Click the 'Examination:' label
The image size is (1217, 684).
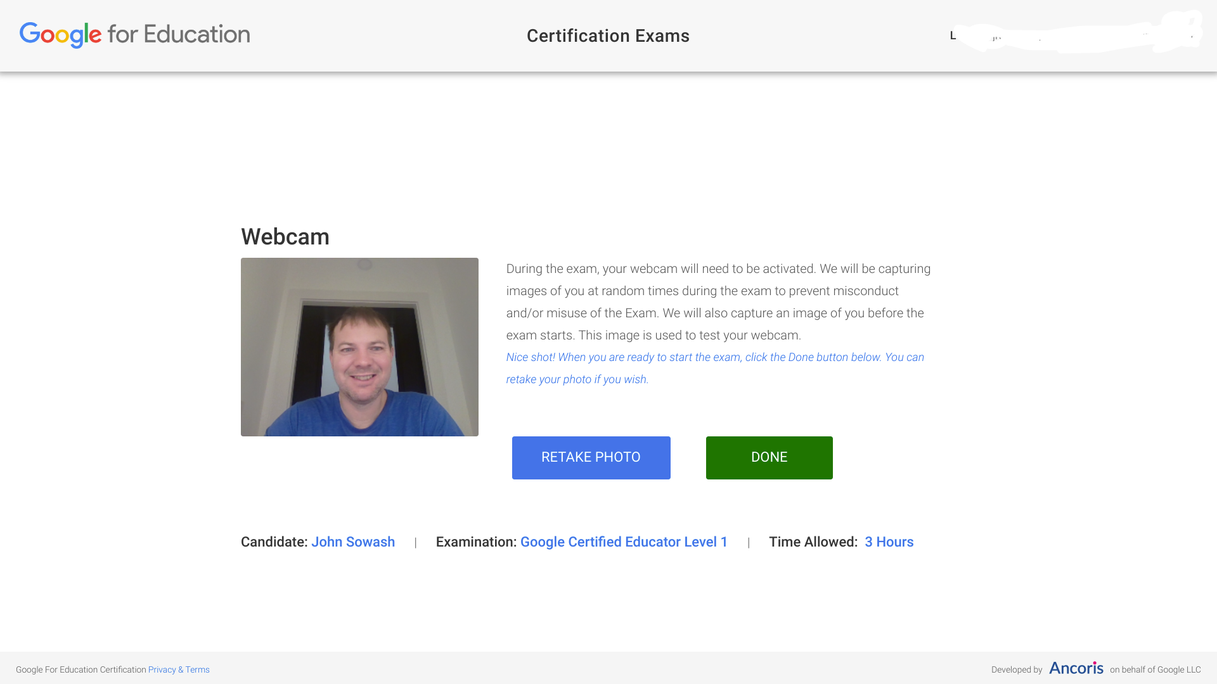pyautogui.click(x=476, y=542)
